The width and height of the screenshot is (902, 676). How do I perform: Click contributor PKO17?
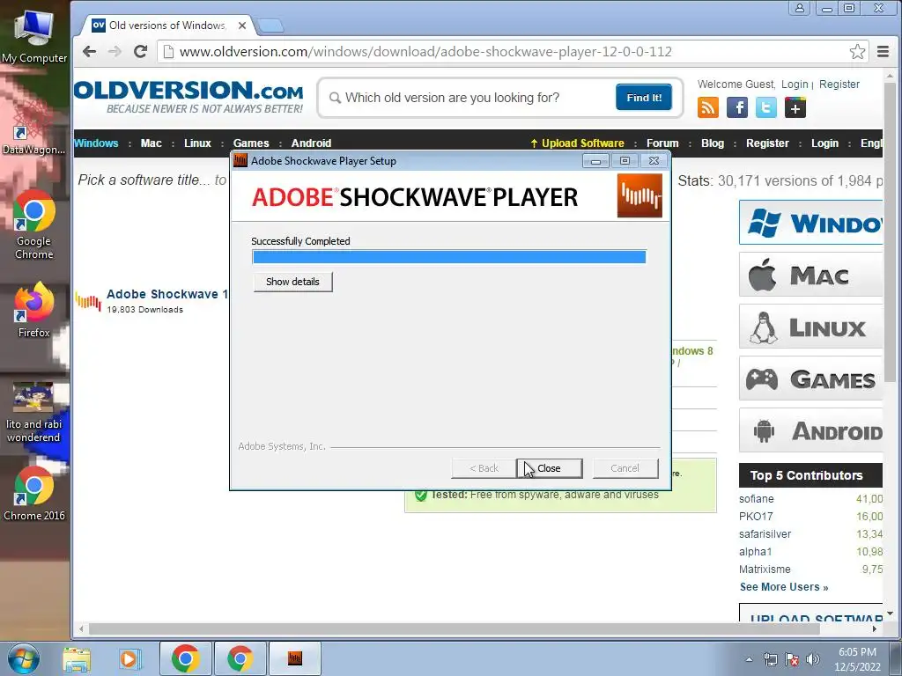[755, 516]
